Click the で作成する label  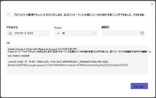(x=12, y=27)
